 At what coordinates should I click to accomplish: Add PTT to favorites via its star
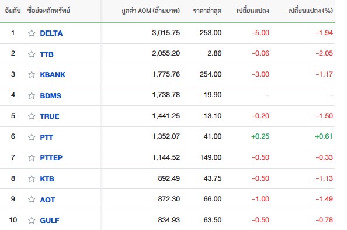click(32, 137)
